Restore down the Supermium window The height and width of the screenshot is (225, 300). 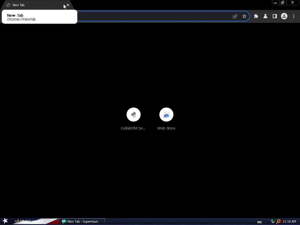tap(283, 3)
